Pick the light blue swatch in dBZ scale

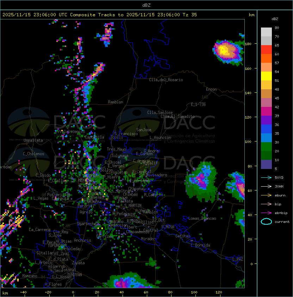coord(266,138)
